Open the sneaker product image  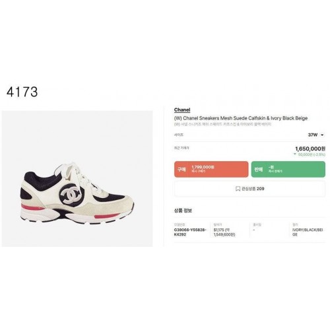coord(77,179)
